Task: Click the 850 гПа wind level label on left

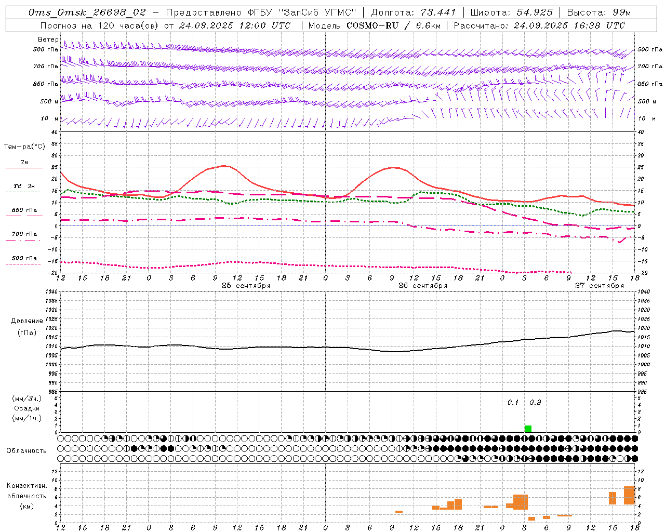Action: [x=46, y=84]
